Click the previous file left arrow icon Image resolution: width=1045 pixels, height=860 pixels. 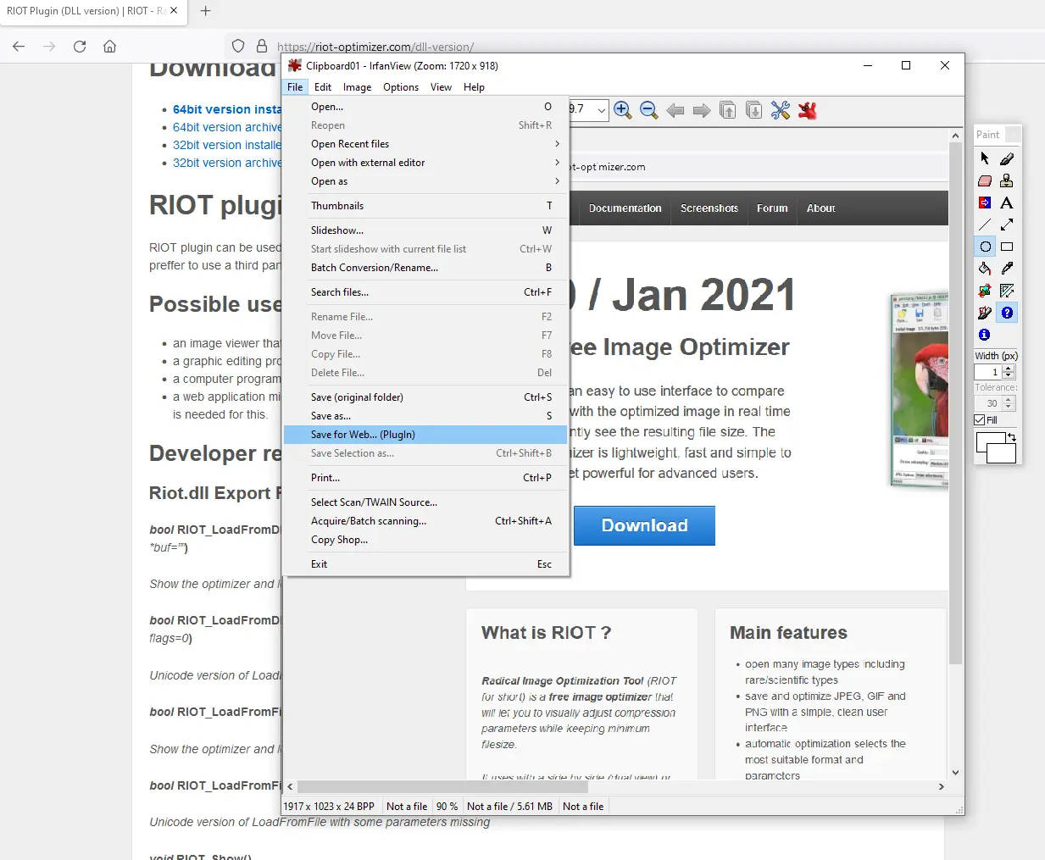675,111
